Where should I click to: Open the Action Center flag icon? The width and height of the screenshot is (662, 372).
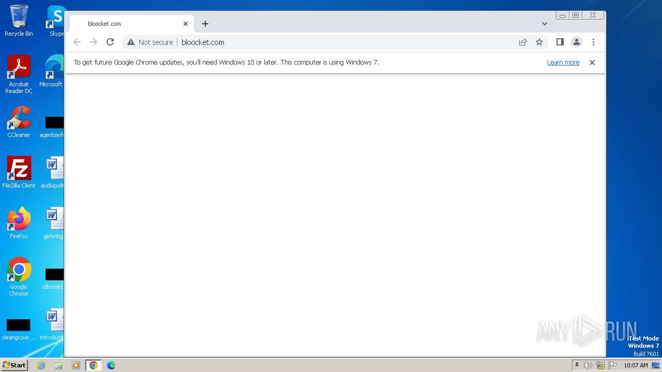613,365
